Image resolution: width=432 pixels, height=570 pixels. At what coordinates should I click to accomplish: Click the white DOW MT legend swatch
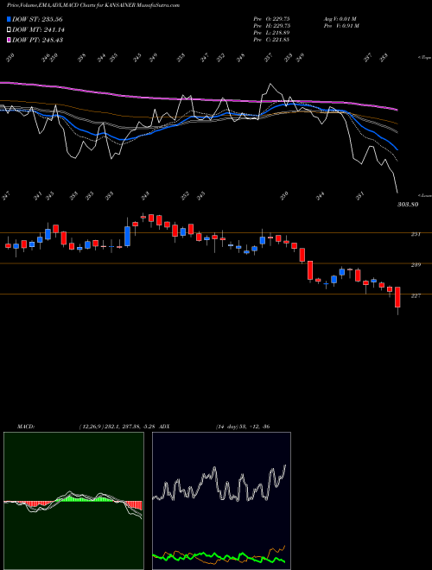(9, 29)
